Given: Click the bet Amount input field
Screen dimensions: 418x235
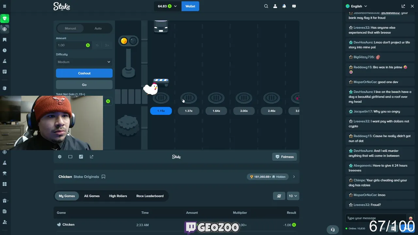Looking at the screenshot, I should [x=74, y=45].
